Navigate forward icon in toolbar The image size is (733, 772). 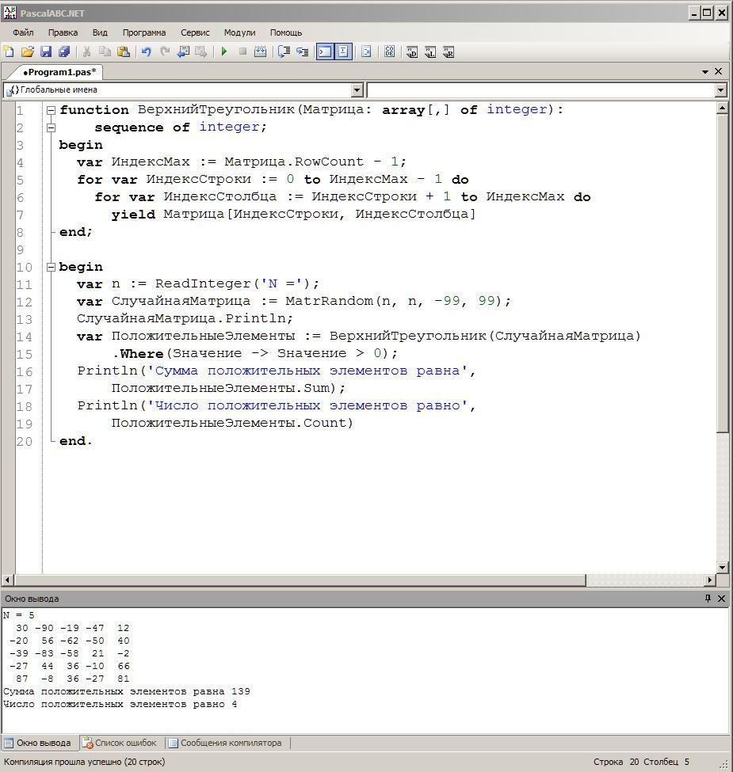pyautogui.click(x=201, y=51)
